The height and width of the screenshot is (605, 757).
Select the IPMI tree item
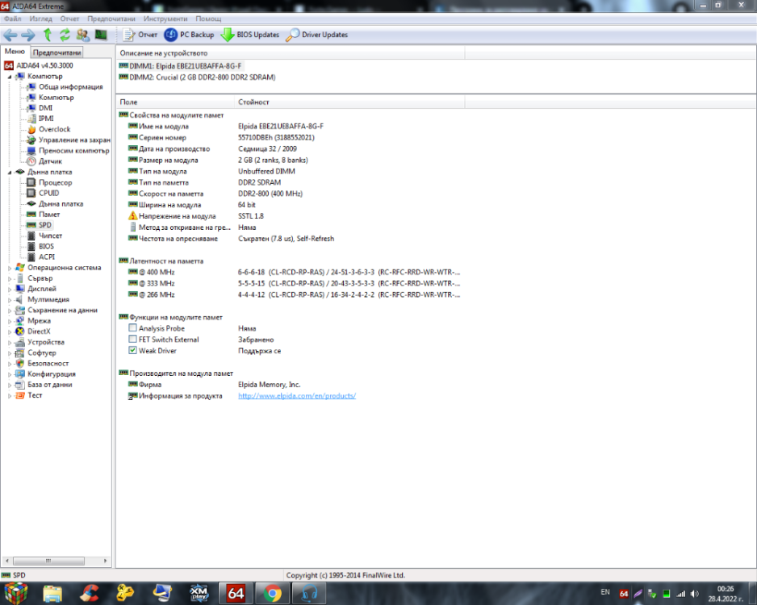[46, 119]
